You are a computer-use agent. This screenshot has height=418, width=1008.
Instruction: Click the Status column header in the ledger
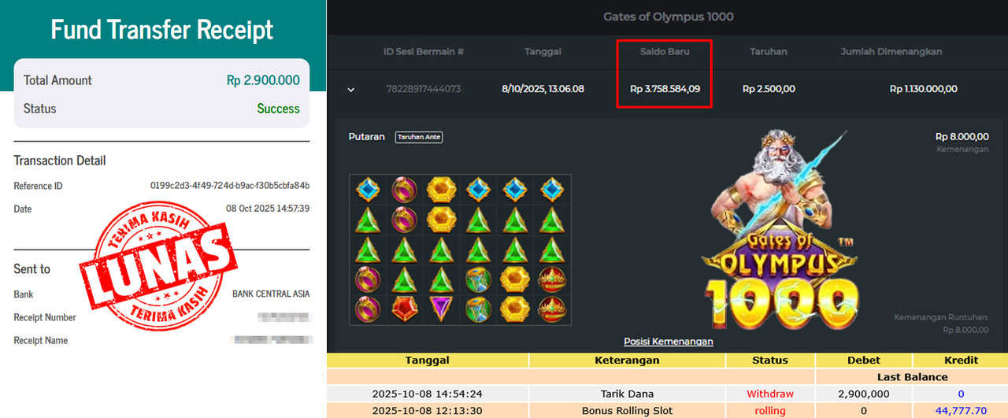(x=770, y=360)
